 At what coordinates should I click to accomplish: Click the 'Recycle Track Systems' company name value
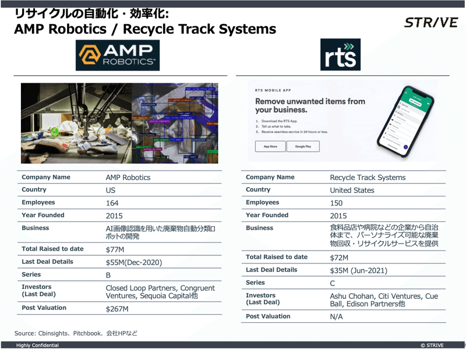(x=368, y=178)
